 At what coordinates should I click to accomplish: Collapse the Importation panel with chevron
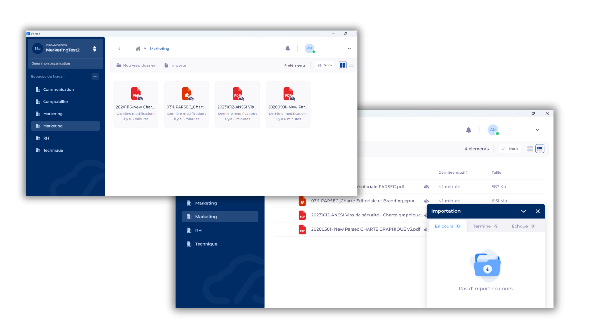tap(523, 211)
